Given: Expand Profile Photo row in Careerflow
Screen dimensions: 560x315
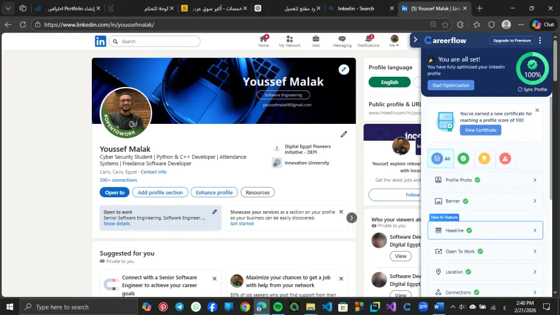Looking at the screenshot, I should point(485,180).
